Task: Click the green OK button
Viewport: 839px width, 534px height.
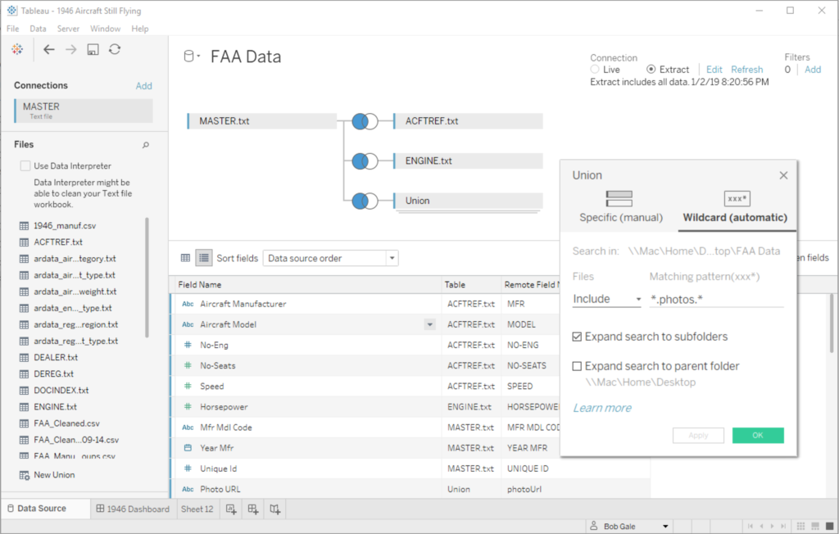Action: click(758, 435)
